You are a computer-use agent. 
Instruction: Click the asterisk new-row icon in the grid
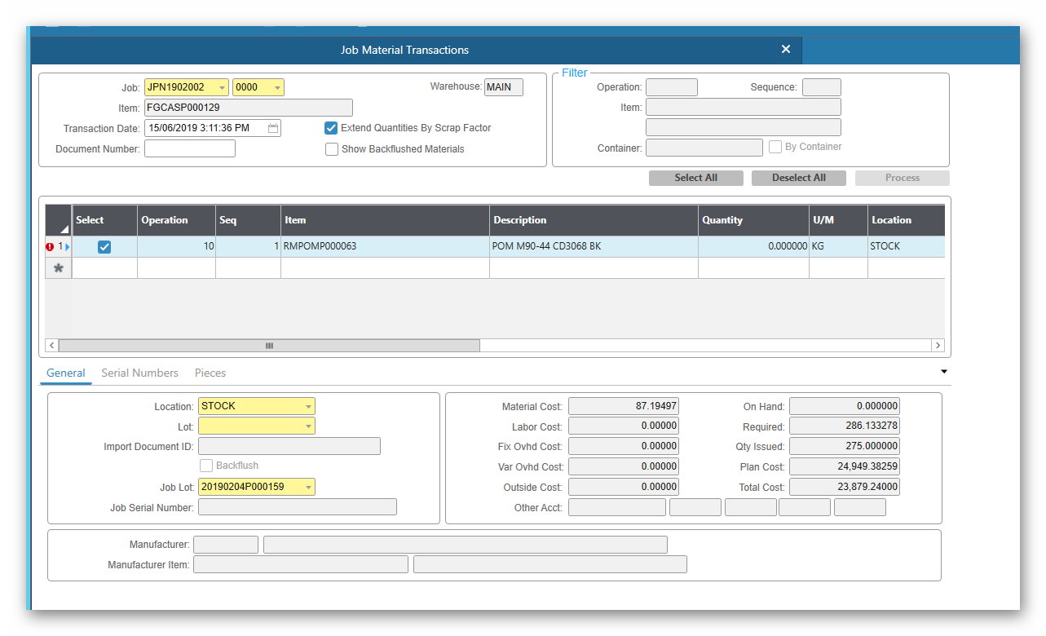57,267
